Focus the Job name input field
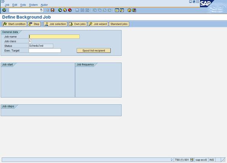This screenshot has width=227, height=163. (x=54, y=37)
